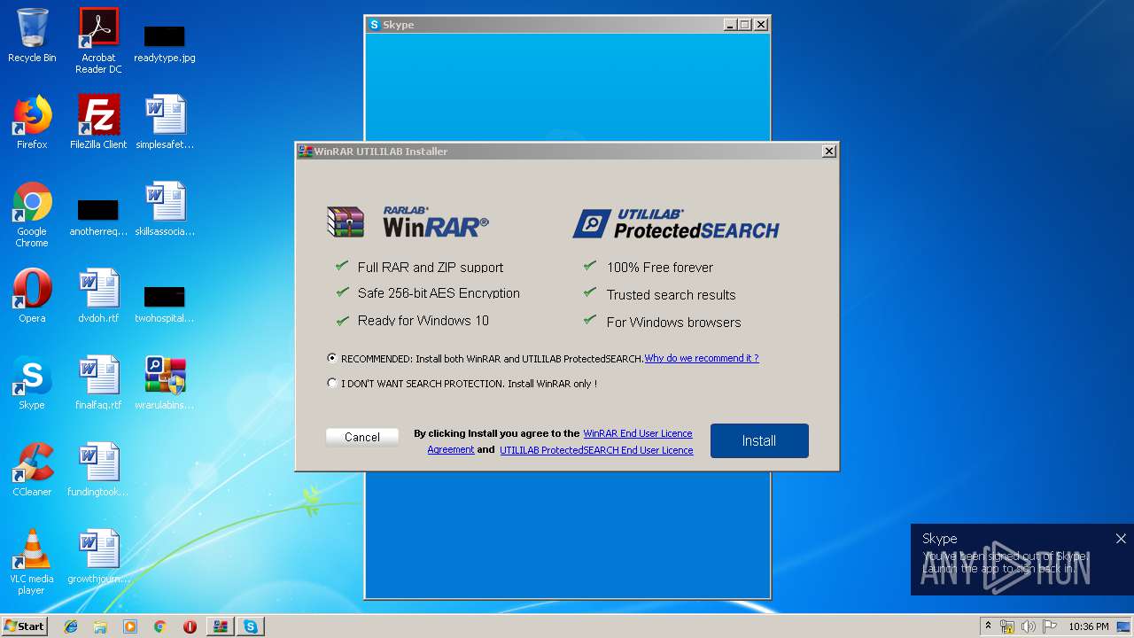
Task: Launch Firefox from desktop shortcut
Action: coord(32,122)
